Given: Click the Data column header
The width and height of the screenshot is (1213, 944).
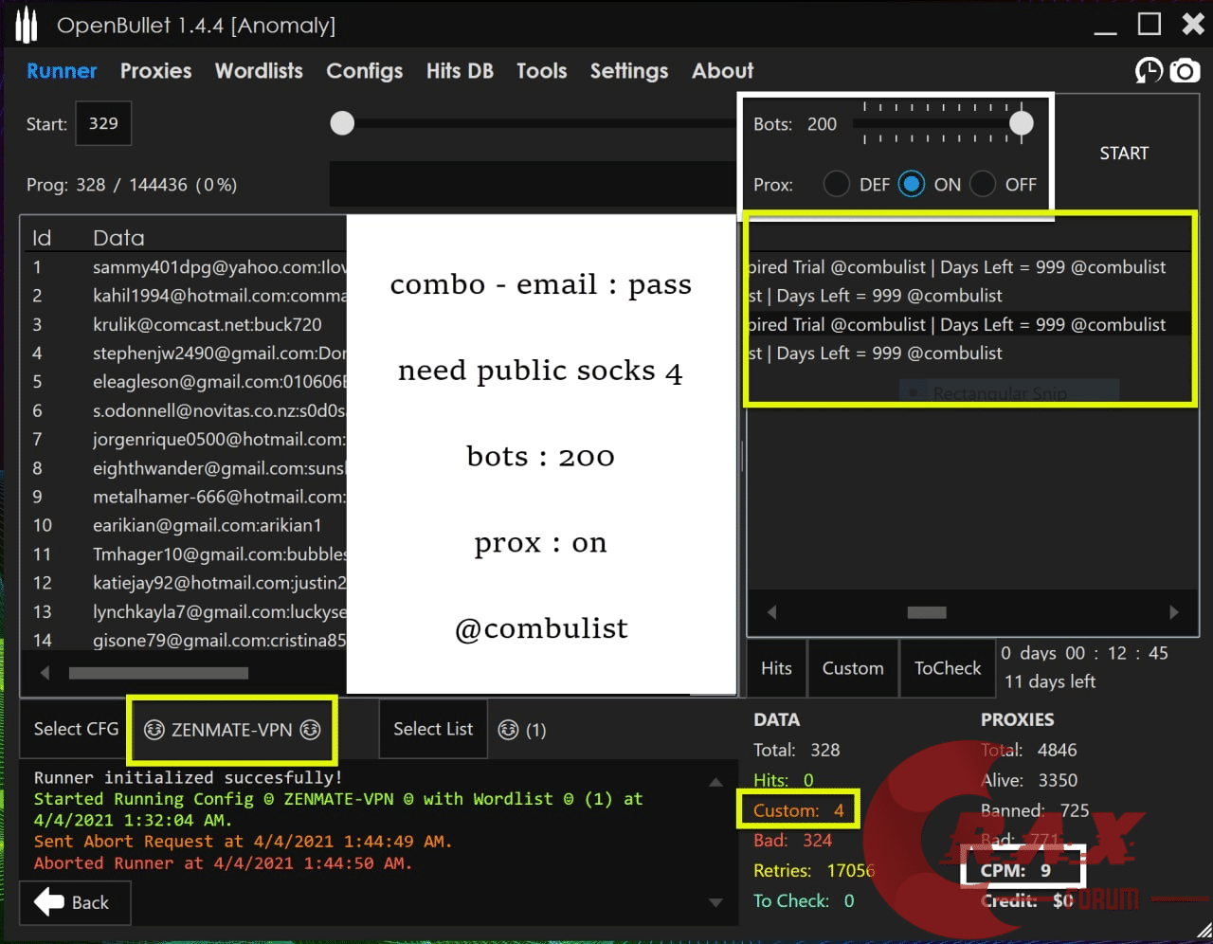Looking at the screenshot, I should click(118, 238).
